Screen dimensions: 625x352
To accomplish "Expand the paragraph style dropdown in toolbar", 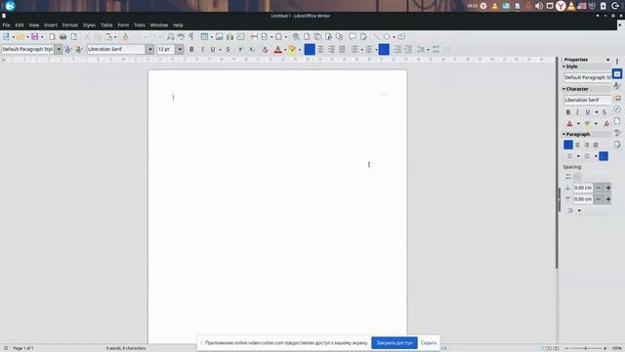I will (59, 50).
